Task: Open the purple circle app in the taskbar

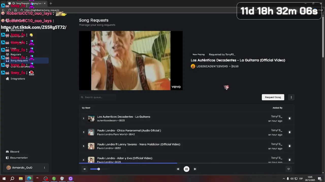Action: 71,179
